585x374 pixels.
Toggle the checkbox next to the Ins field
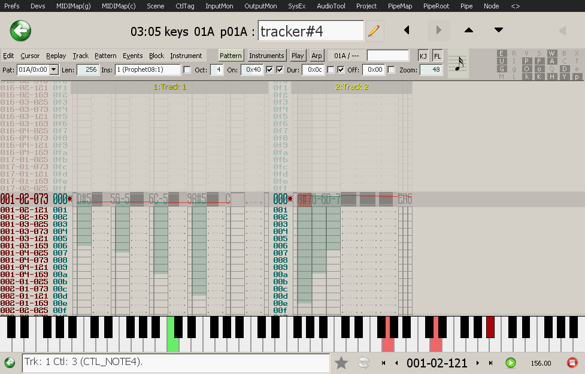click(x=187, y=70)
